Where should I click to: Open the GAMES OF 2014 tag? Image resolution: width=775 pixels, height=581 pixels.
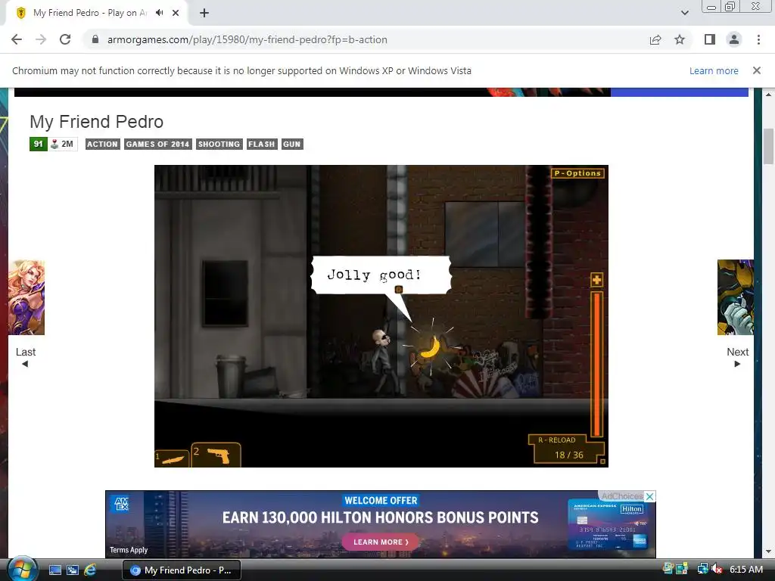157,144
